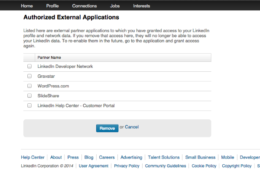Click the Cancel link
This screenshot has height=195, width=260.
[x=132, y=127]
